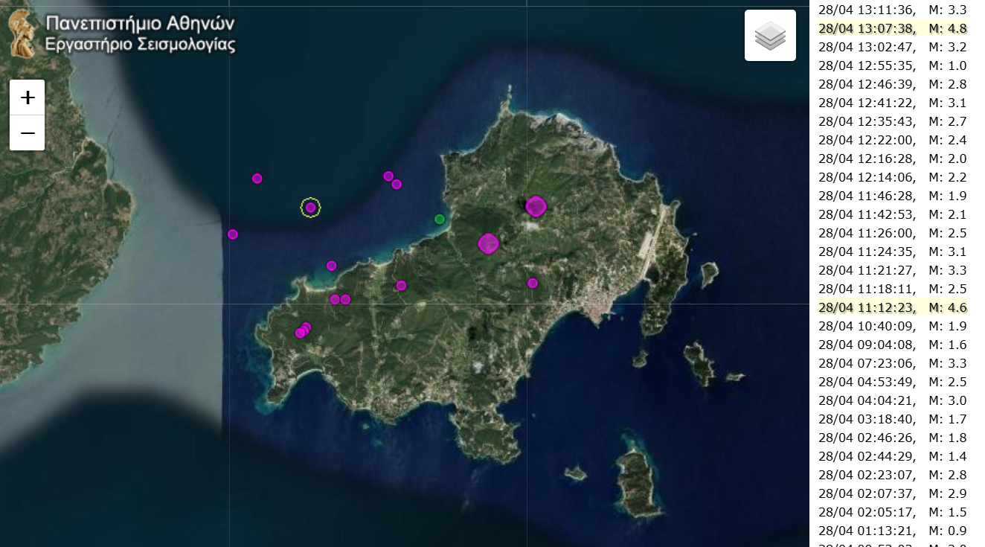The width and height of the screenshot is (985, 547).
Task: Select the 28/04 12:41:22 M: 3.1 entry
Action: click(892, 103)
